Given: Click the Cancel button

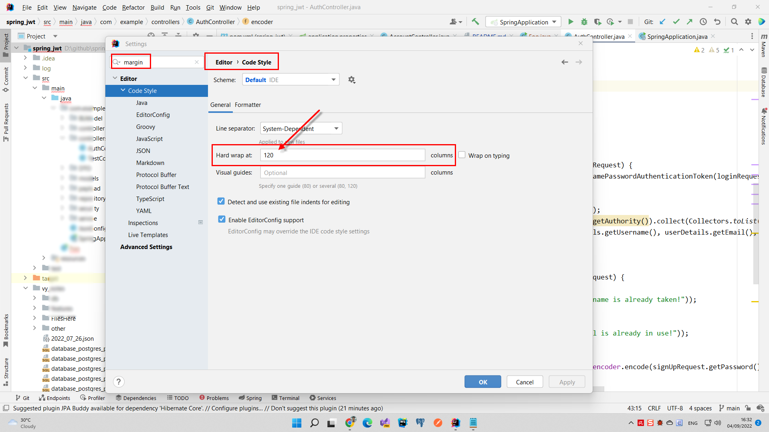Looking at the screenshot, I should (x=525, y=382).
